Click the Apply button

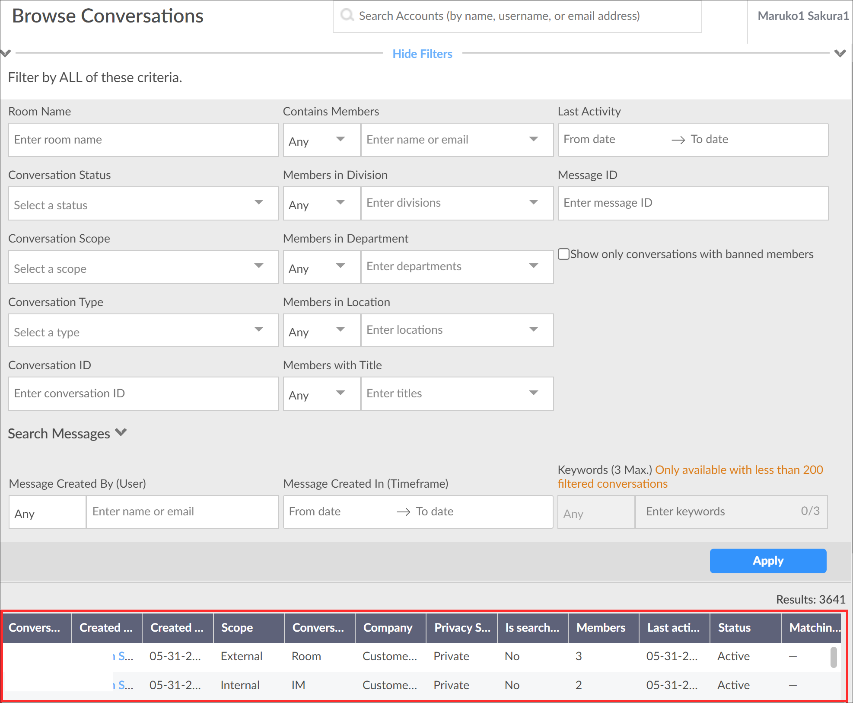pos(767,561)
